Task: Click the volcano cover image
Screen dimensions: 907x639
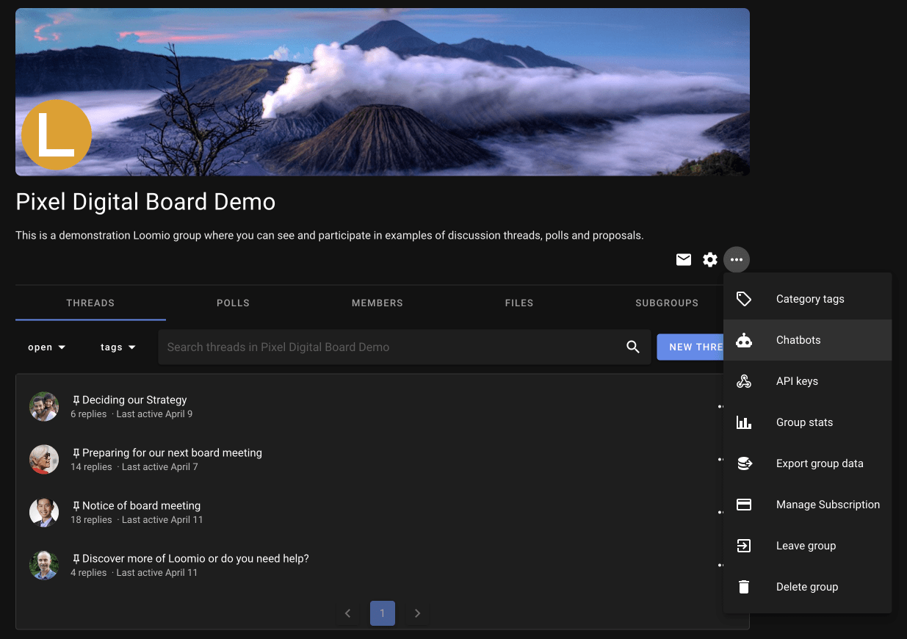Action: pyautogui.click(x=383, y=92)
